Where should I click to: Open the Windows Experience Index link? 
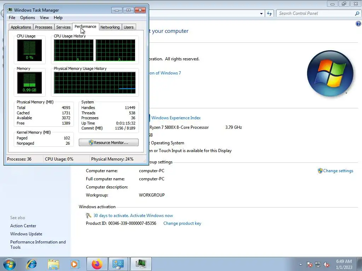pyautogui.click(x=176, y=118)
